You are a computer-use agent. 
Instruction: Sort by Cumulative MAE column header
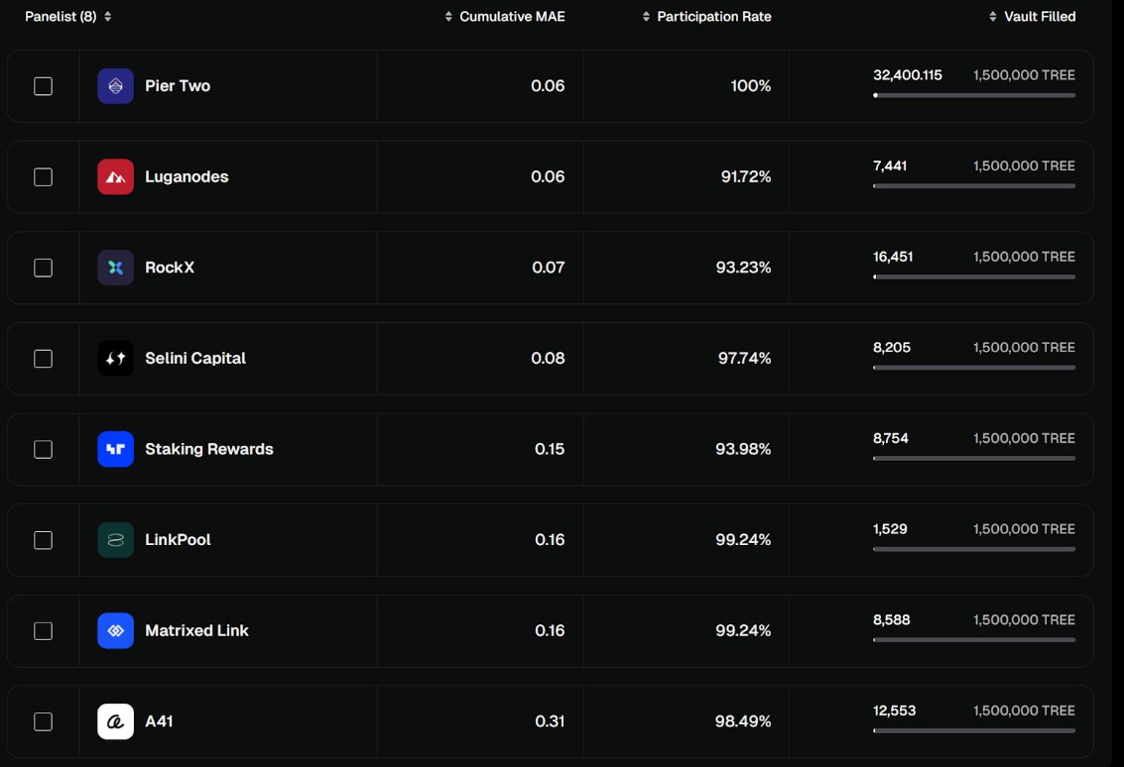coord(505,17)
